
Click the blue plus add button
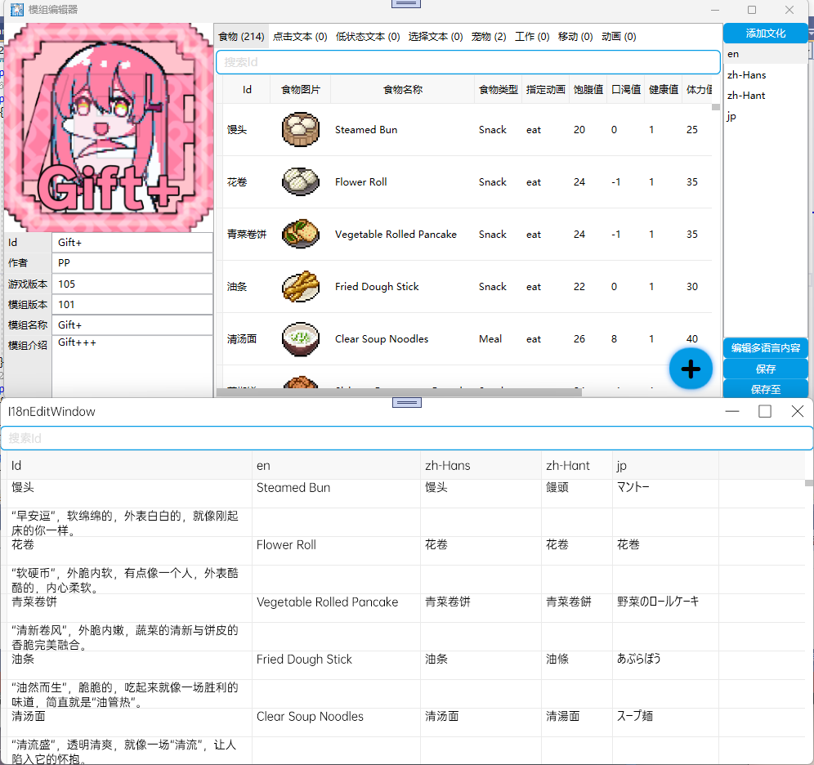[691, 369]
